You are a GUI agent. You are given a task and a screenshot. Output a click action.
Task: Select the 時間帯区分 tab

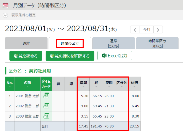tap(70, 43)
